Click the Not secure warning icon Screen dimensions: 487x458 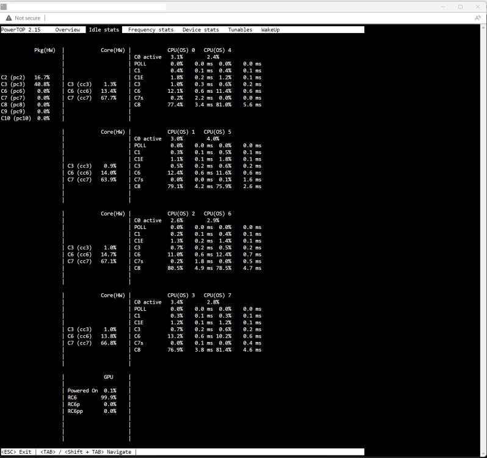click(9, 18)
